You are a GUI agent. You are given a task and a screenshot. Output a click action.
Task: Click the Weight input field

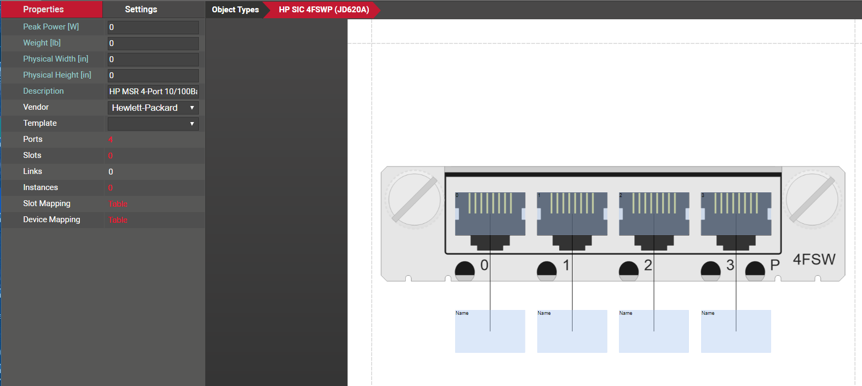pyautogui.click(x=153, y=43)
